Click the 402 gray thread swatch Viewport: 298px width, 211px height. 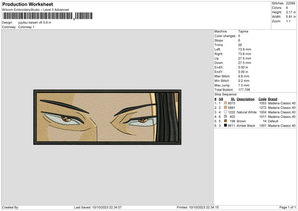click(x=225, y=116)
